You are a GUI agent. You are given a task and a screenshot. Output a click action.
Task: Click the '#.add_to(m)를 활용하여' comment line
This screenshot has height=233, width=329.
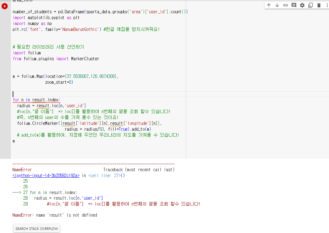(98, 135)
